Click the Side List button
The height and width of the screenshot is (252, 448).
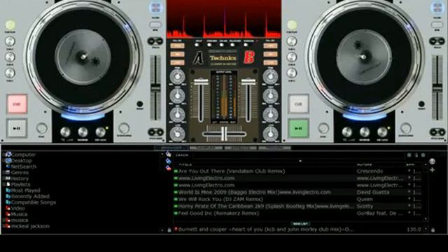click(x=300, y=224)
